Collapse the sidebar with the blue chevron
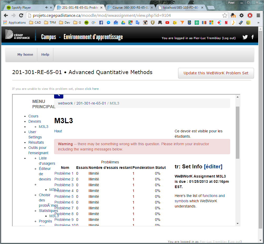 [x=59, y=96]
